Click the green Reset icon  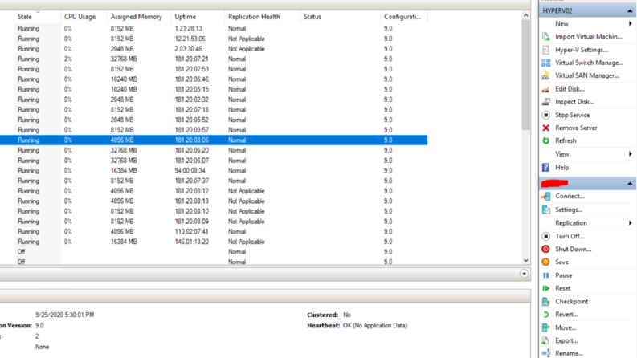tap(546, 288)
